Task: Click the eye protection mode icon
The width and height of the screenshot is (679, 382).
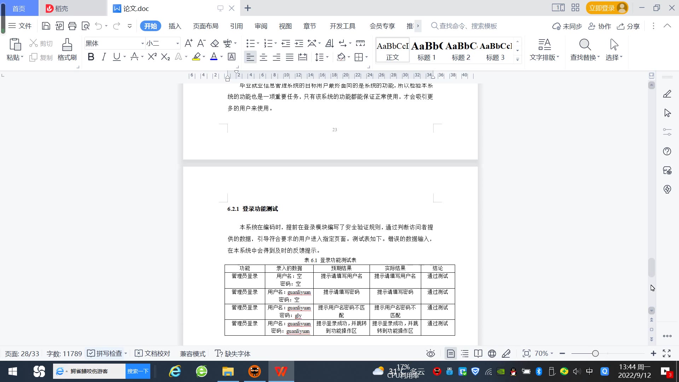Action: click(x=430, y=354)
